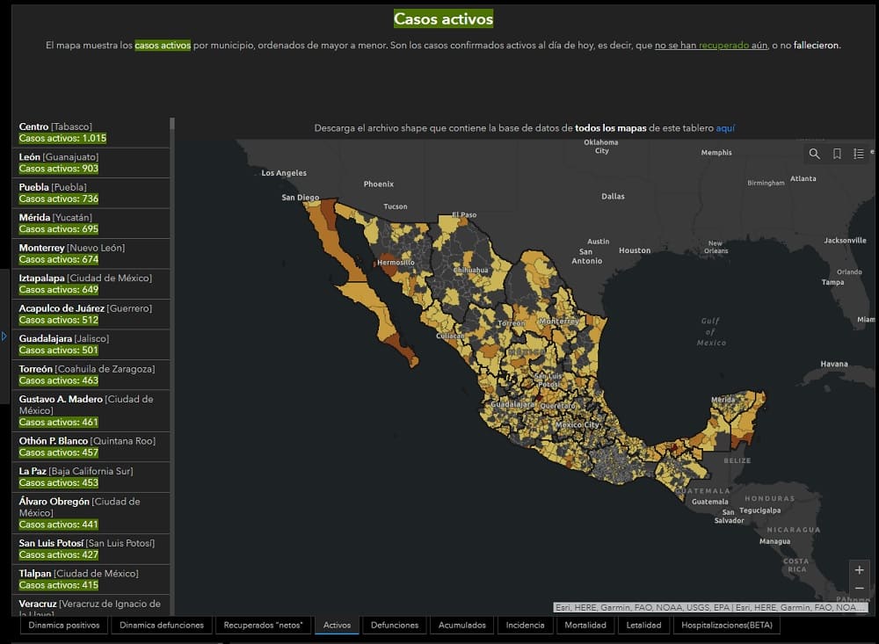The height and width of the screenshot is (644, 879).
Task: Collapse the sidebar with the left arrow
Action: point(4,336)
